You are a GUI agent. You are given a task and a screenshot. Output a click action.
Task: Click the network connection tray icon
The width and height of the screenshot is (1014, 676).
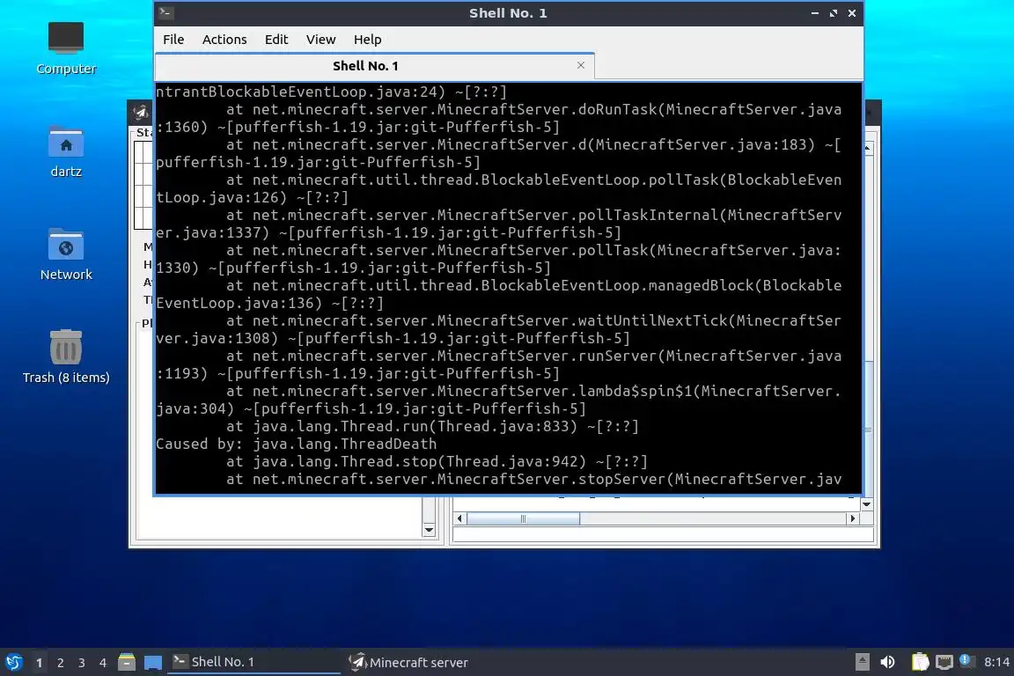[x=944, y=662]
